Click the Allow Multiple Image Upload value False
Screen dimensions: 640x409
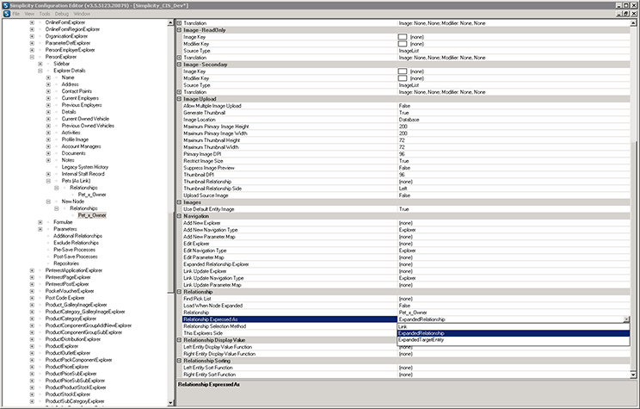404,106
